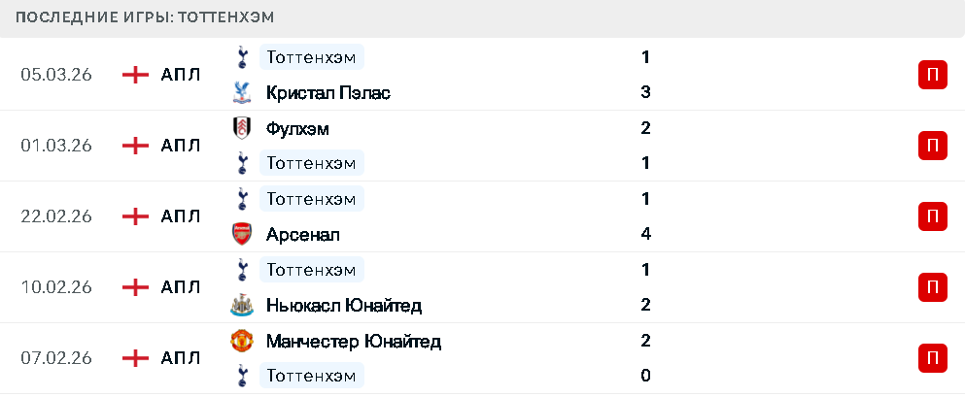Open the Ньюкасл Юнайтед team link
This screenshot has height=397, width=965.
[x=344, y=306]
